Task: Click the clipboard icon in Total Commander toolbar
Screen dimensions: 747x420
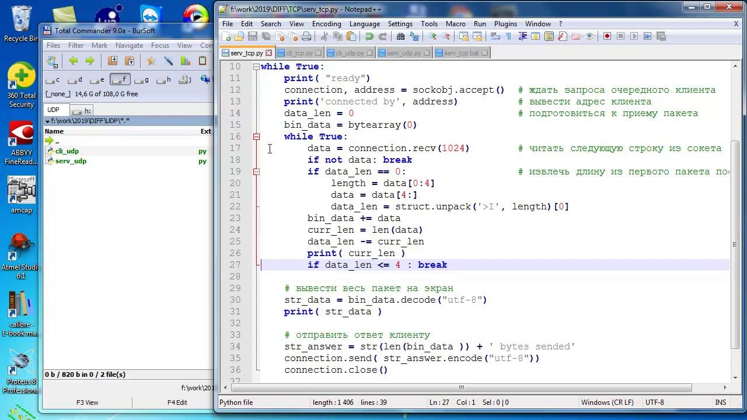Action: point(203,61)
